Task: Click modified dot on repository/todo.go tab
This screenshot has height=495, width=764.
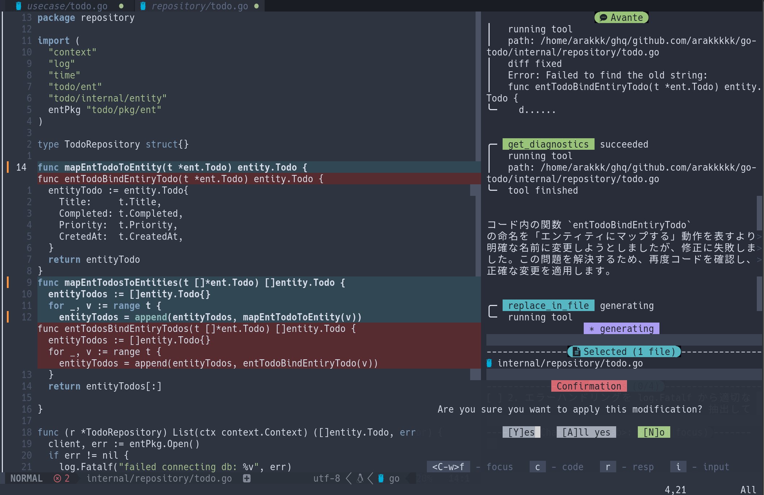Action: [256, 6]
